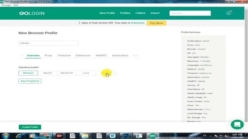Click the header Search field
The width and height of the screenshot is (248, 139).
[x=190, y=13]
